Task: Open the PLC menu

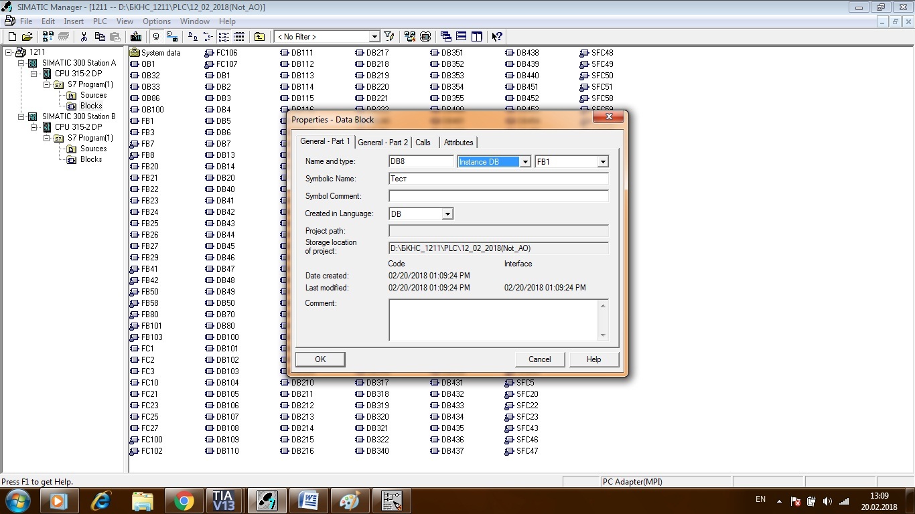Action: pos(100,21)
